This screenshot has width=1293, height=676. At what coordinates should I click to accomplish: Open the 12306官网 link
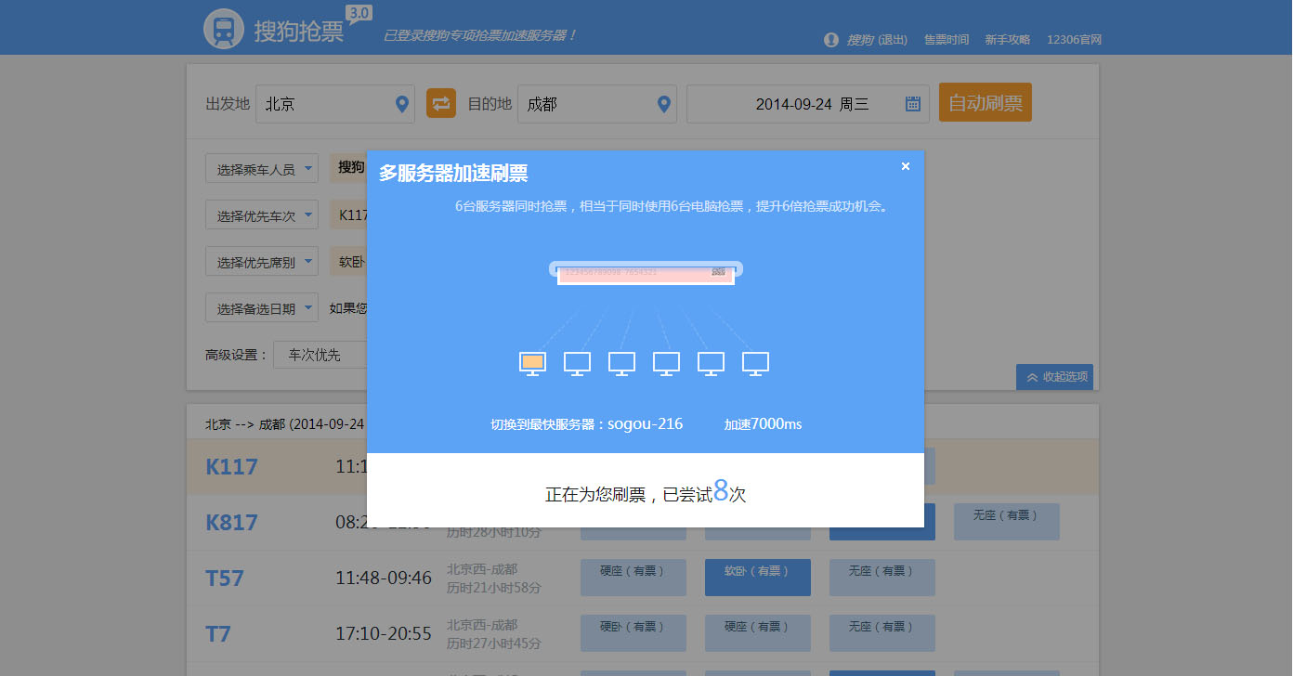click(1074, 40)
